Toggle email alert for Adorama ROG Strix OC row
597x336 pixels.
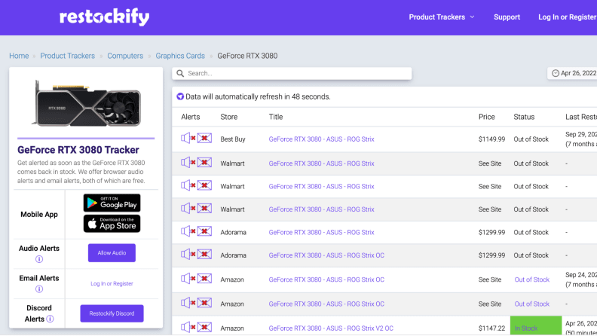pyautogui.click(x=204, y=254)
